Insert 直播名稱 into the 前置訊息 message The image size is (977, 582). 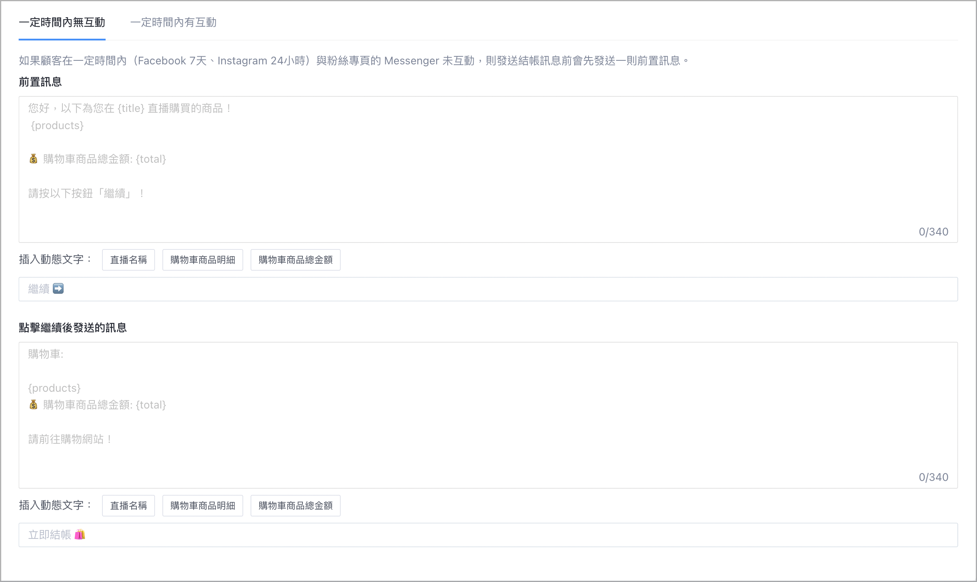coord(128,260)
